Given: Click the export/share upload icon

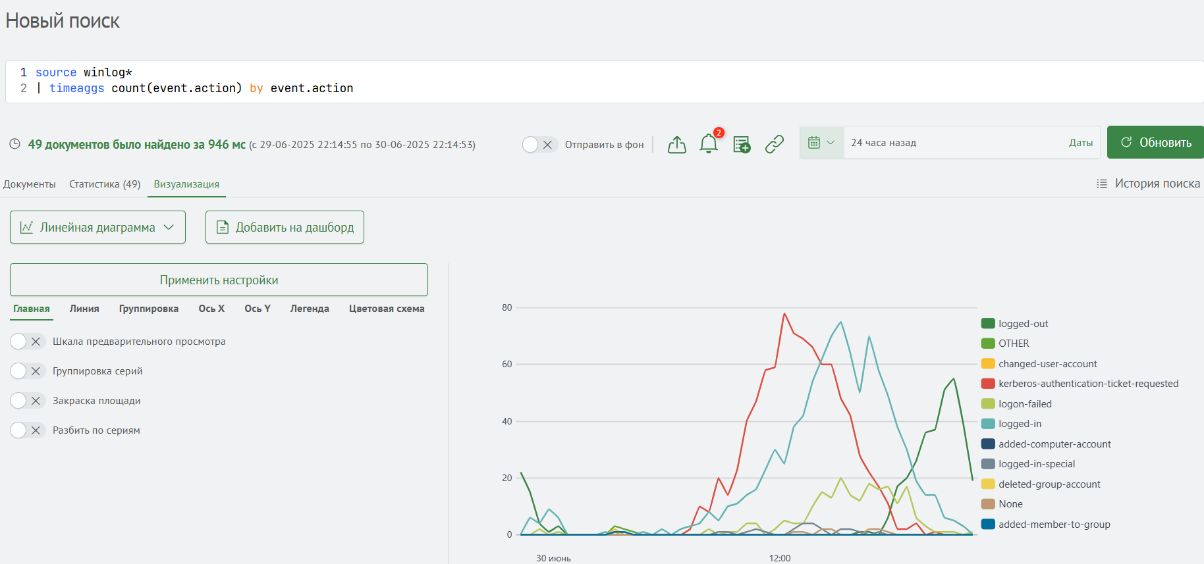Looking at the screenshot, I should tap(677, 144).
